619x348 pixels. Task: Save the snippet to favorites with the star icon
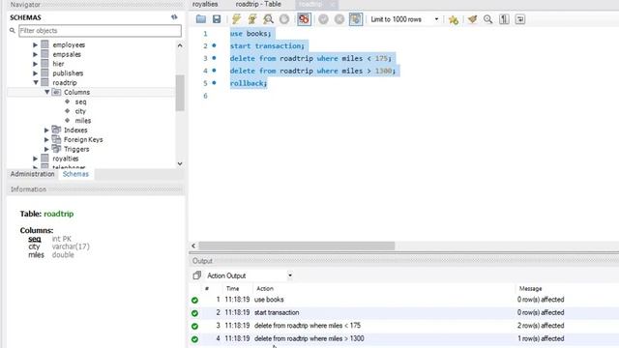click(x=454, y=19)
